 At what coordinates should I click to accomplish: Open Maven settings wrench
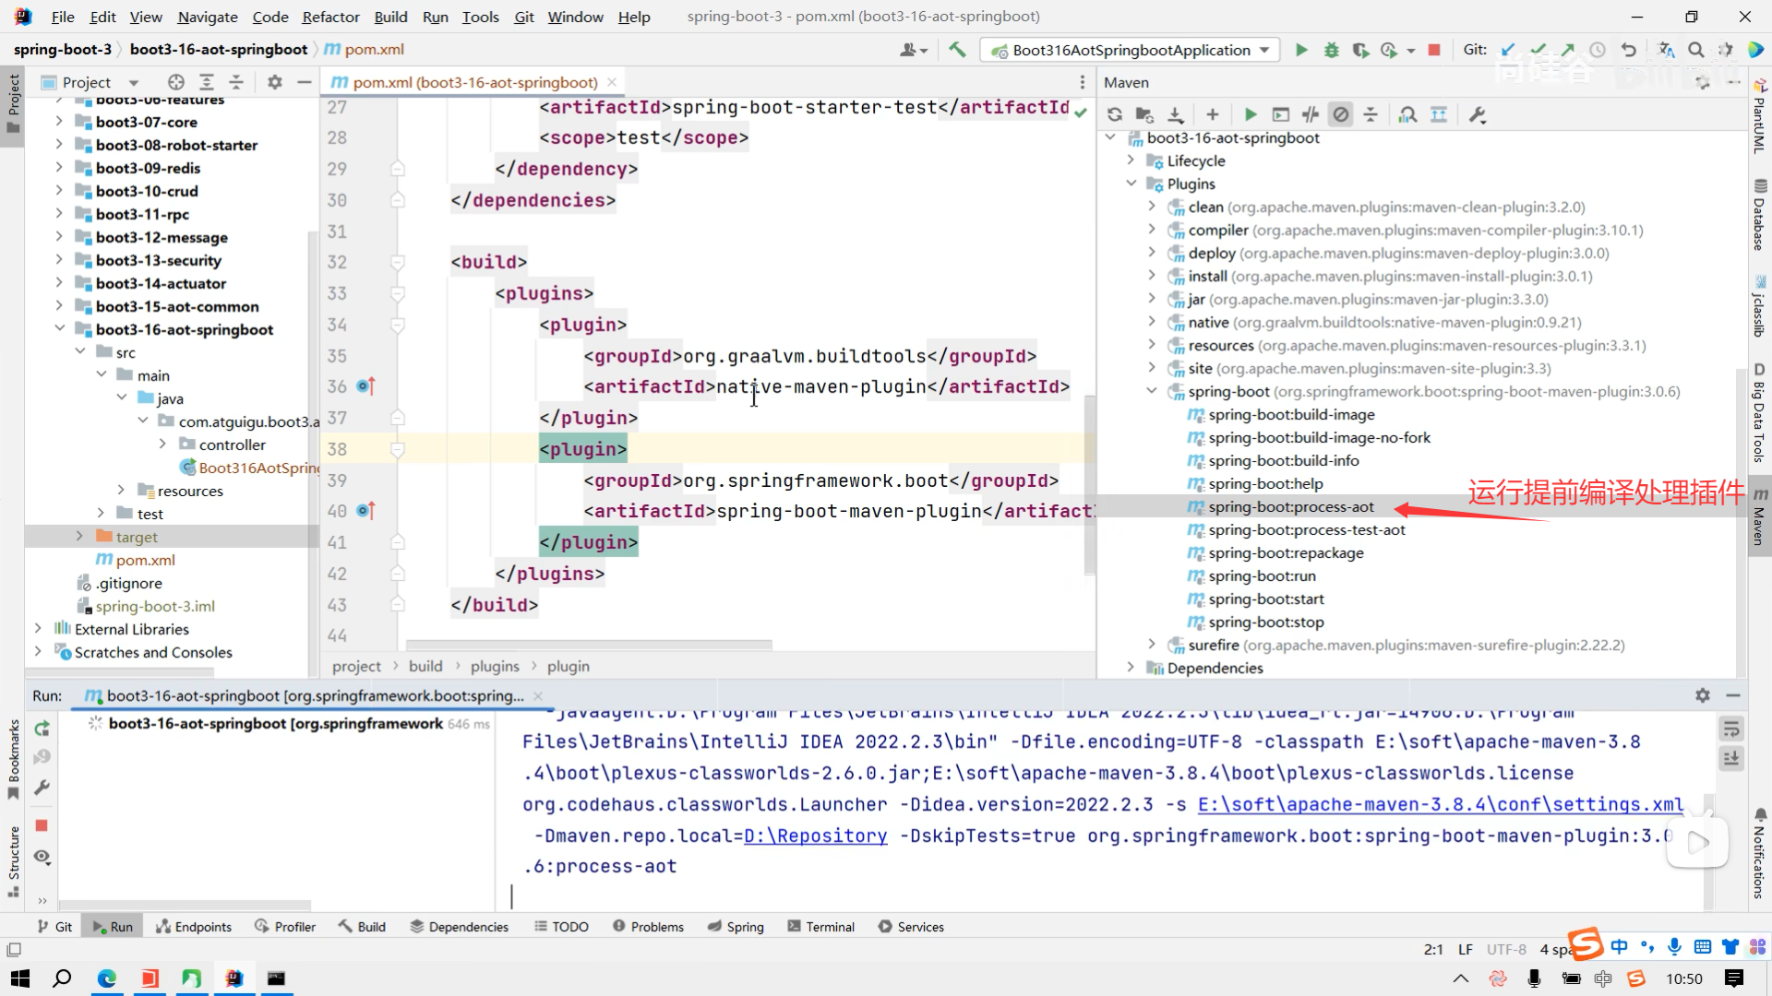(1477, 114)
